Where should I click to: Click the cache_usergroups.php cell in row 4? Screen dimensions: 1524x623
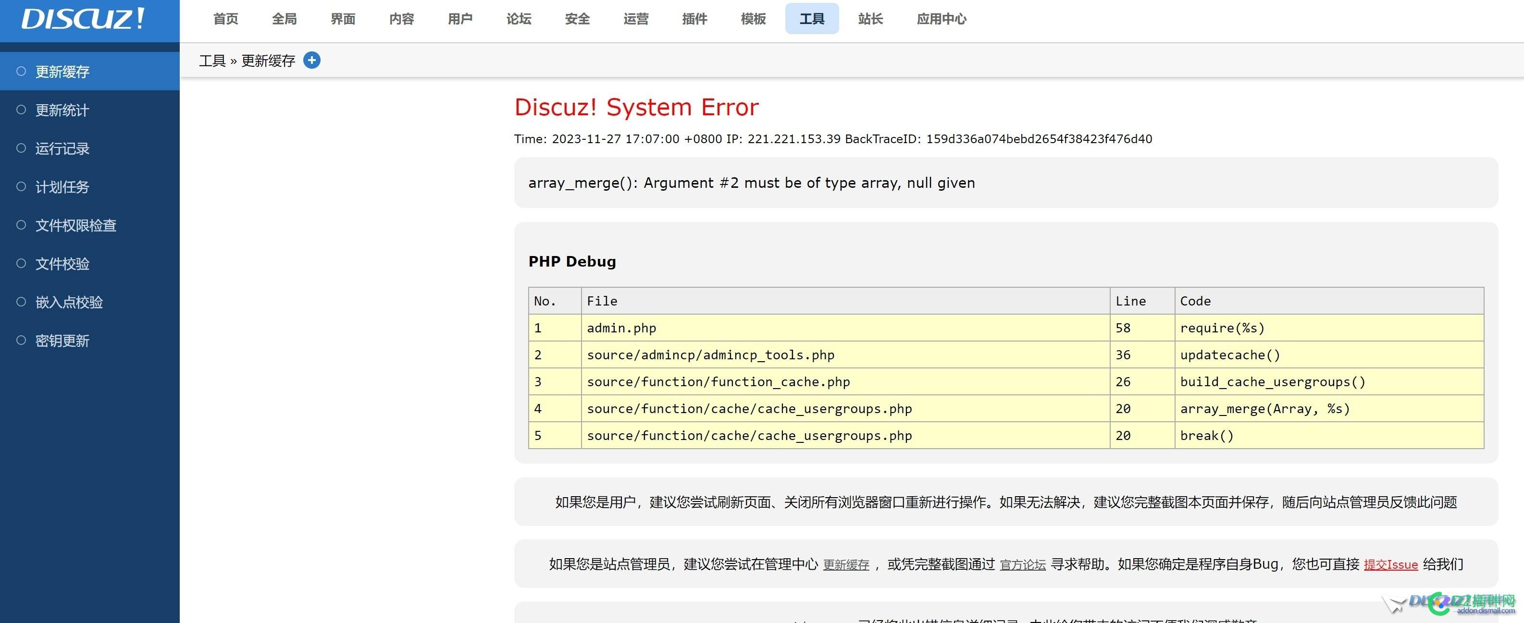coord(845,408)
